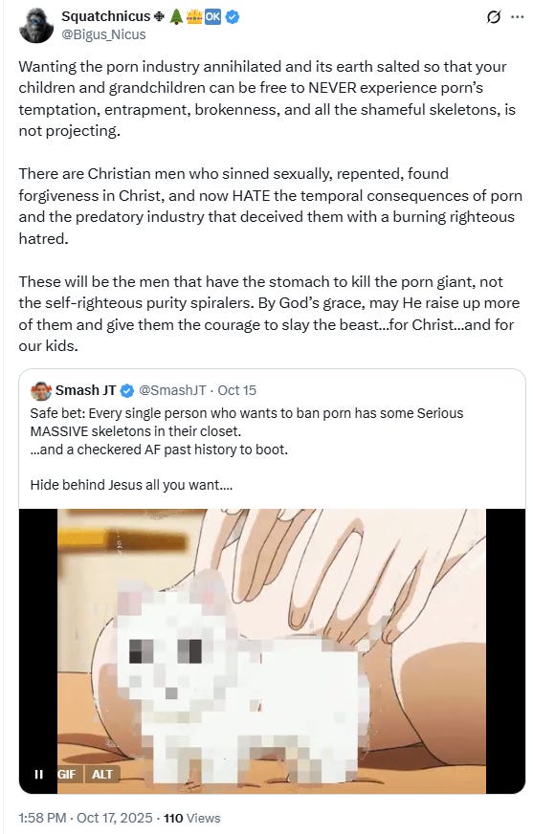Click the Christmas tree emoji in the name
This screenshot has height=834, width=533.
177,17
